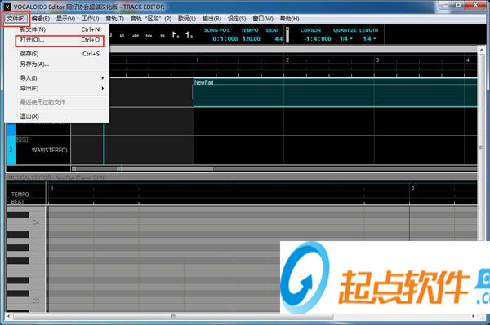Toggle mute on the WAV(STEREO) track
490x325 pixels.
(19, 139)
